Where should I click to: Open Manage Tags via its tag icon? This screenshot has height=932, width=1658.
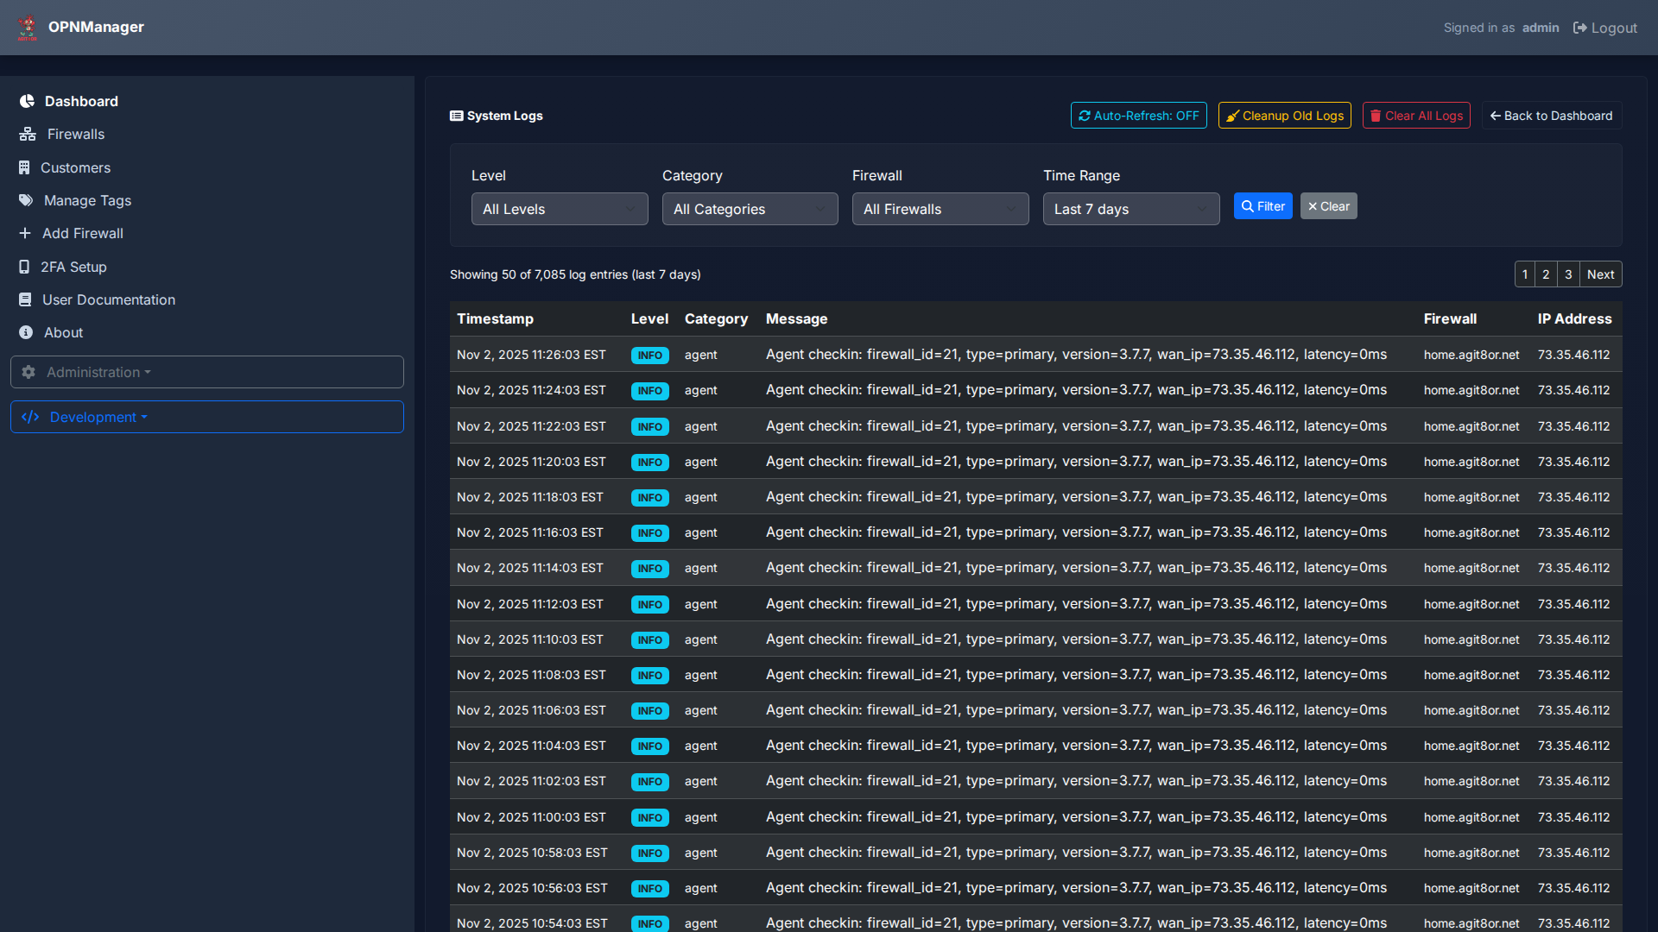26,200
